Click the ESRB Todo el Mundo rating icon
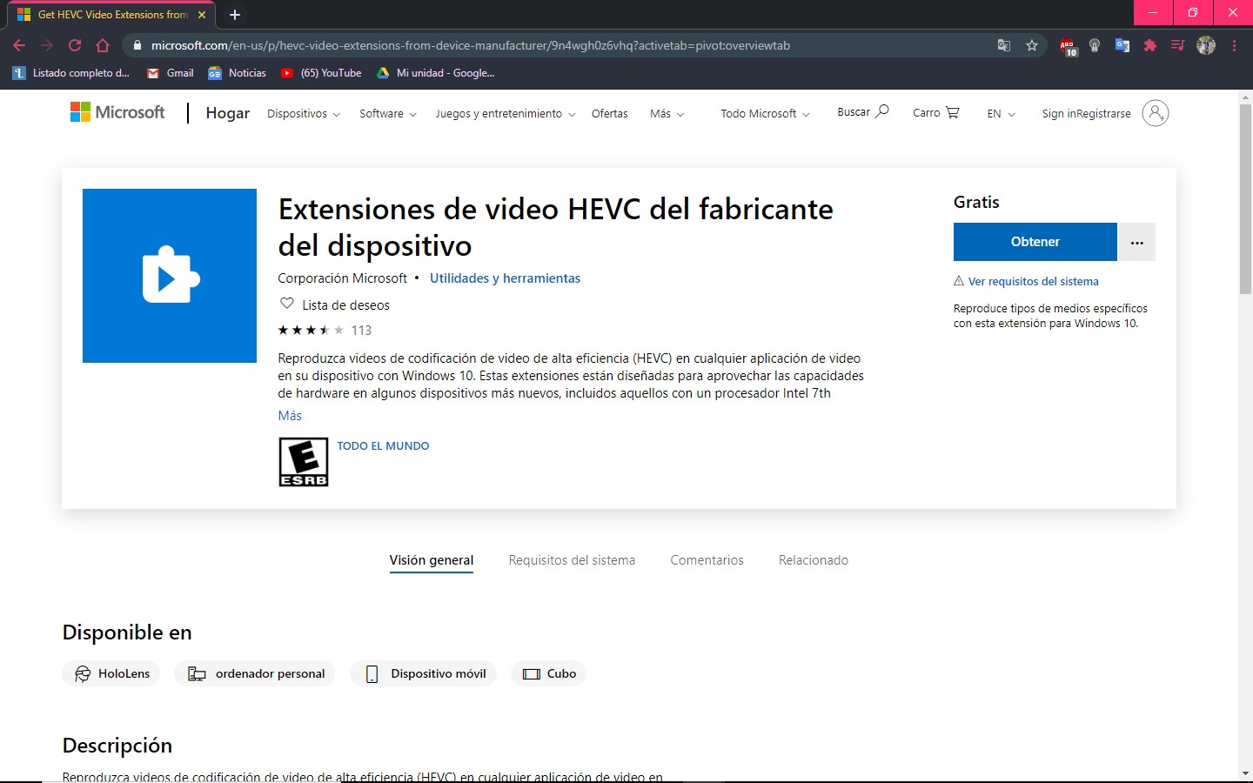The image size is (1253, 783). [x=303, y=461]
